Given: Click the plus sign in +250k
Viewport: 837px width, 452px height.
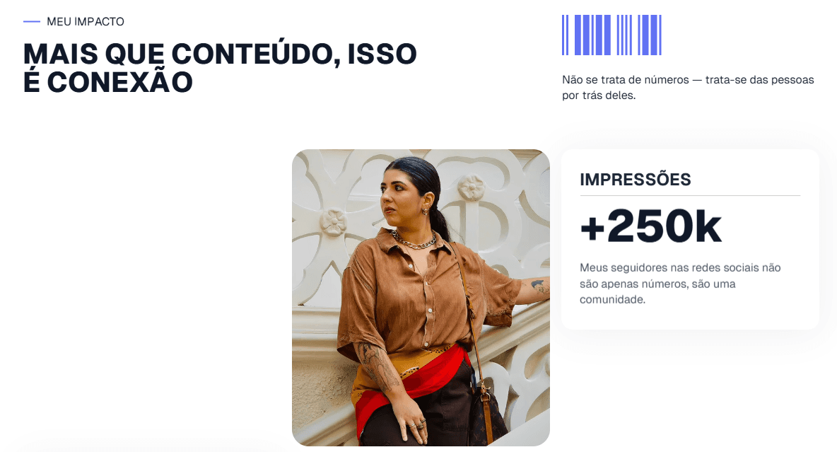Looking at the screenshot, I should pos(592,228).
